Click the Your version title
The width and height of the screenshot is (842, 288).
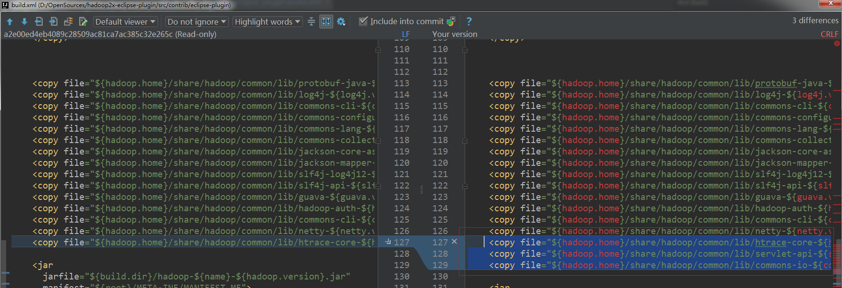[455, 34]
